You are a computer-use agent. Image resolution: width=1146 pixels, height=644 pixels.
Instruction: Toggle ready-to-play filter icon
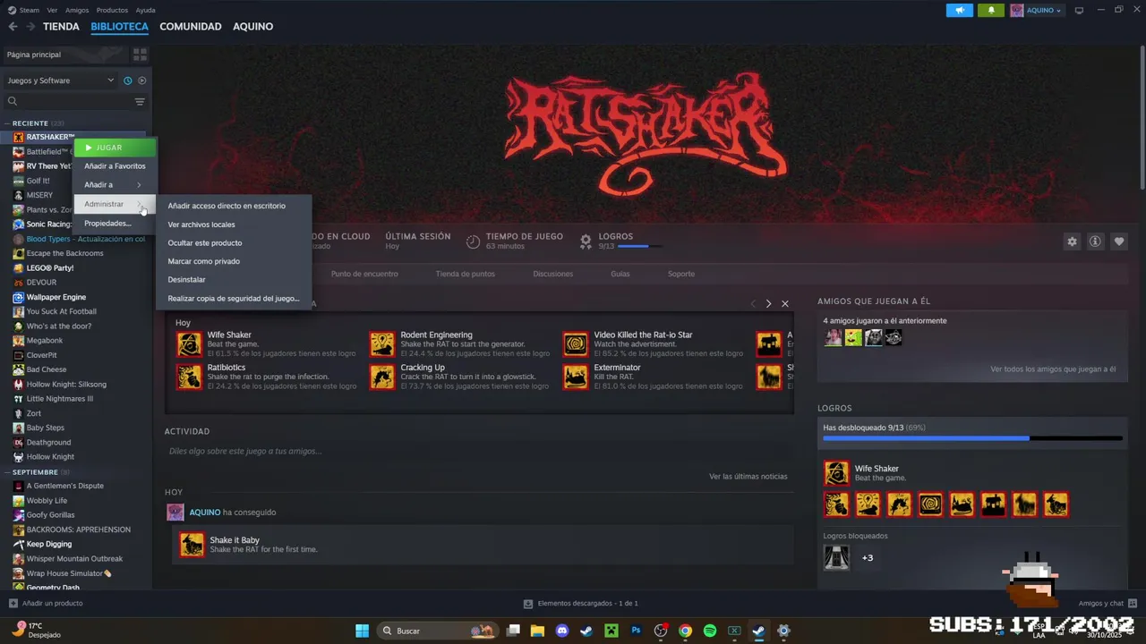[141, 80]
